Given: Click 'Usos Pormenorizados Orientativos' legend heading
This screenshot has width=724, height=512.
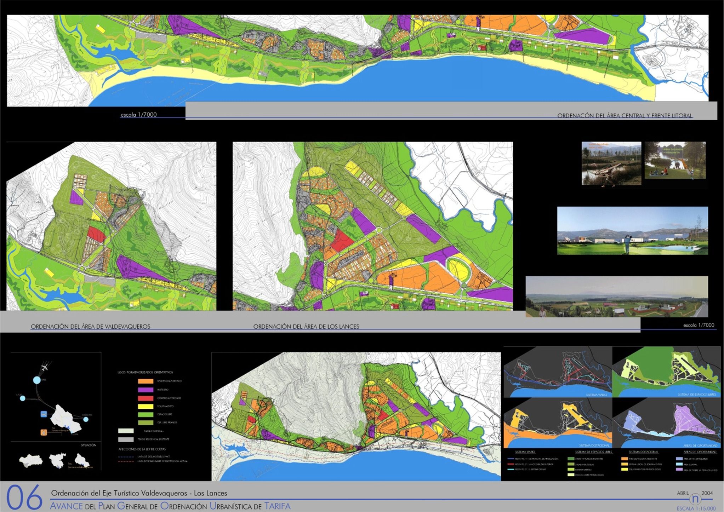Looking at the screenshot, I should 145,372.
